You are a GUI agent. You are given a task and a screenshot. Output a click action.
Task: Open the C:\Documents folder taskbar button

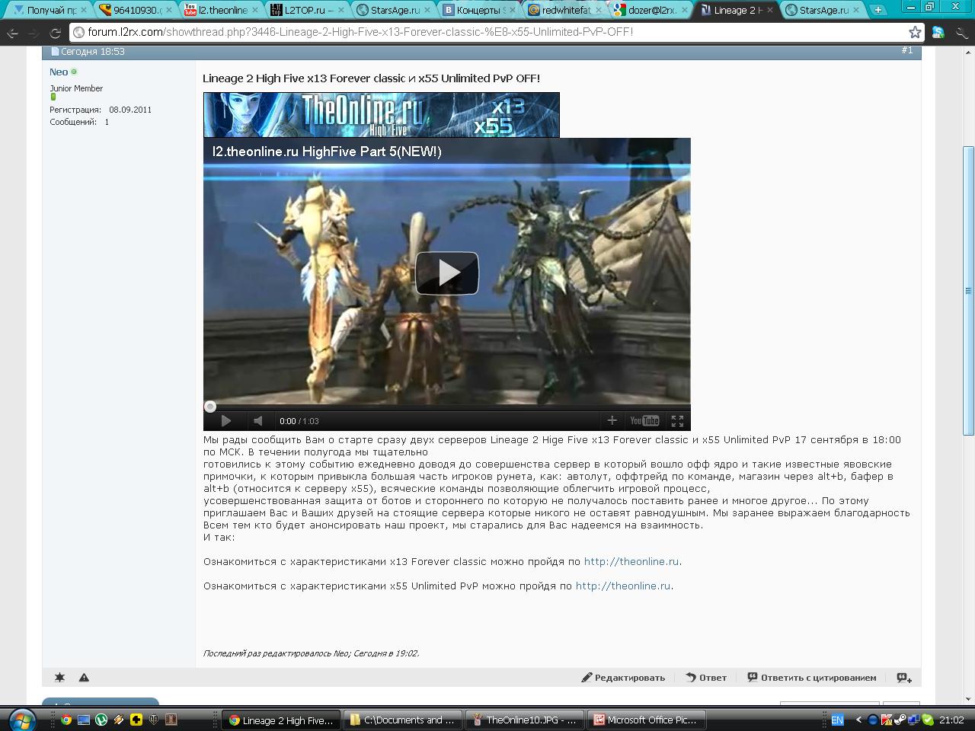tap(404, 720)
